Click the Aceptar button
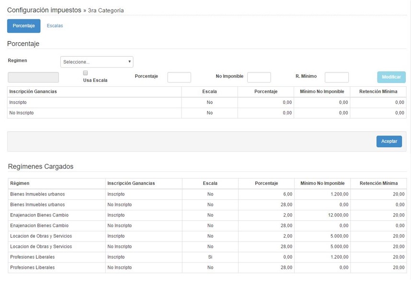Viewport: 411px width, 287px height. (388, 141)
